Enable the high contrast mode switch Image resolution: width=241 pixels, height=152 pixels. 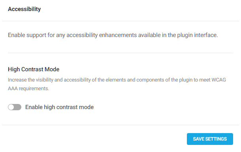tap(15, 107)
